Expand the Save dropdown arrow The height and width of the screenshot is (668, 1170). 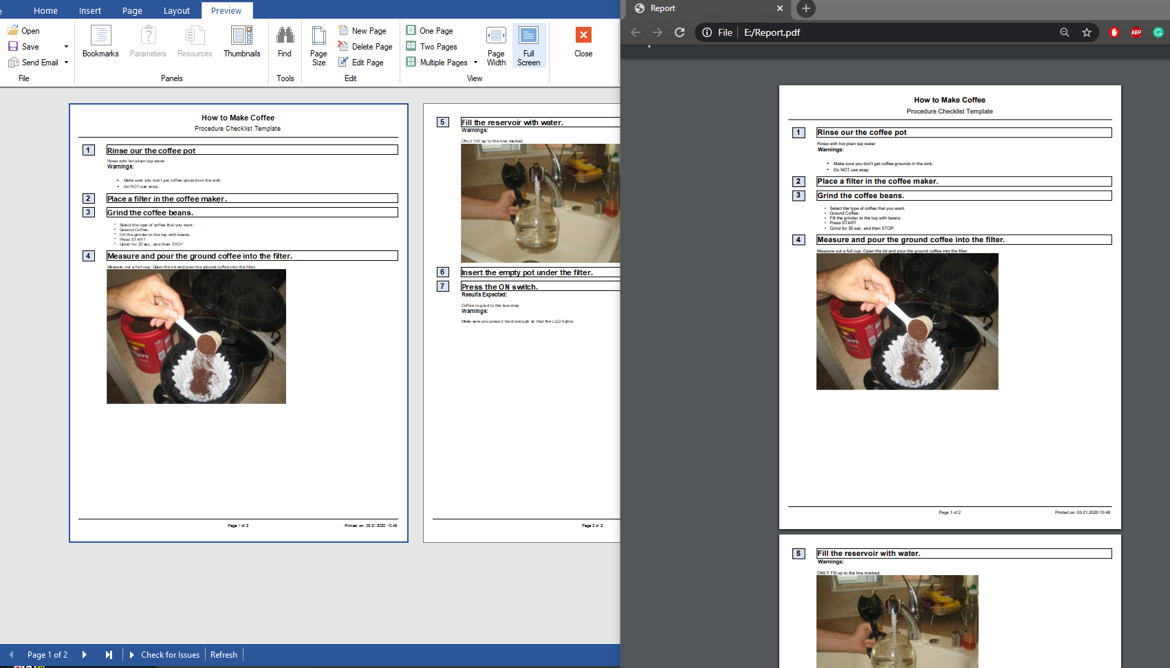point(66,47)
